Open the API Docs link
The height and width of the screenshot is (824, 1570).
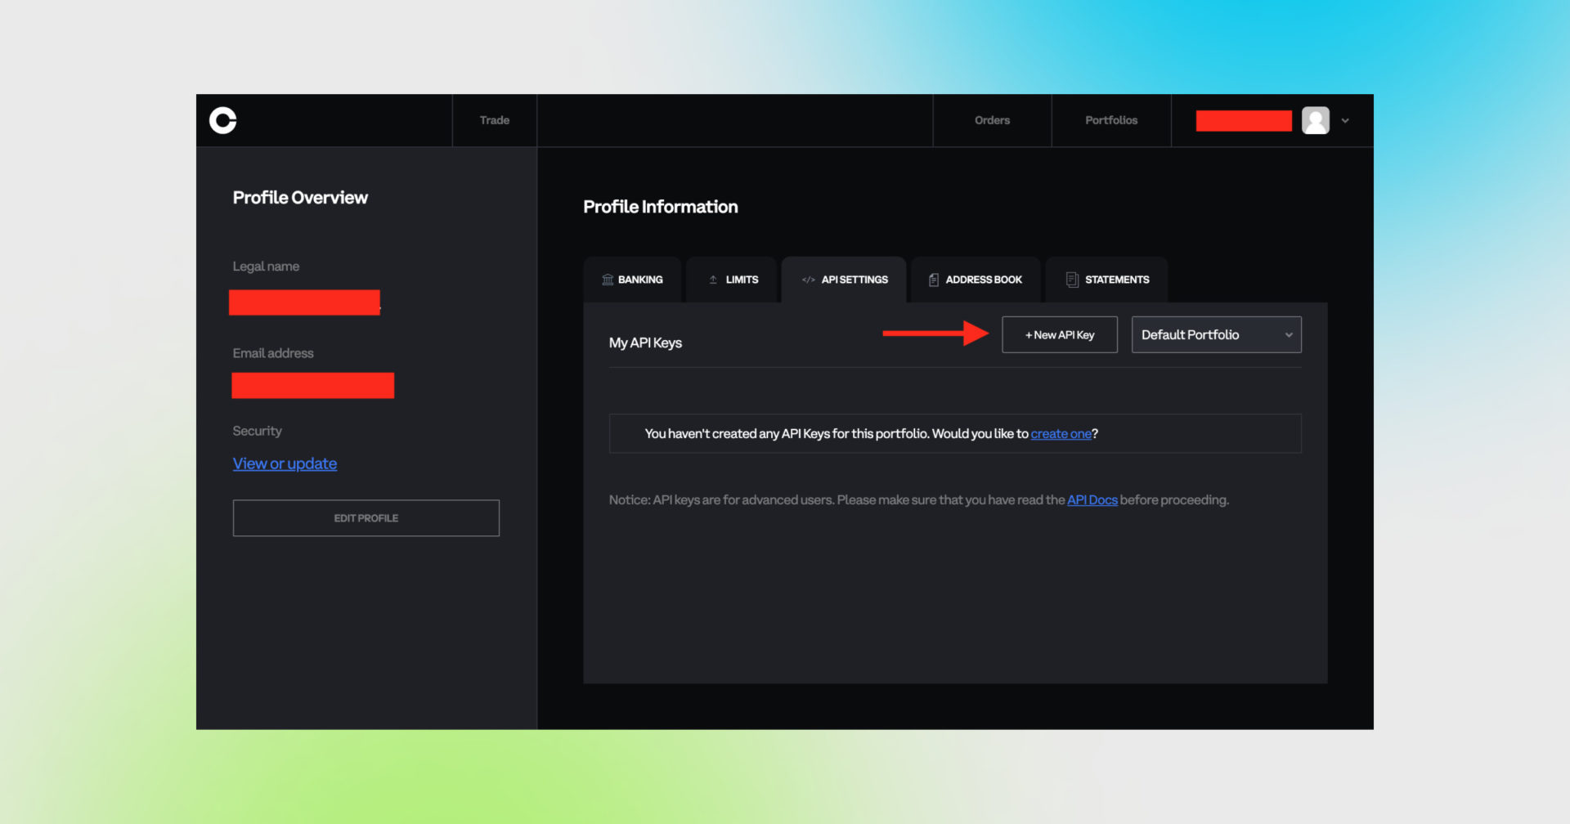pyautogui.click(x=1092, y=499)
